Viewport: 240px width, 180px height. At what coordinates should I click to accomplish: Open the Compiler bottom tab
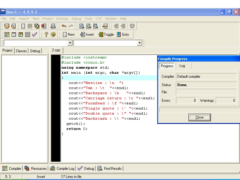click(x=12, y=169)
